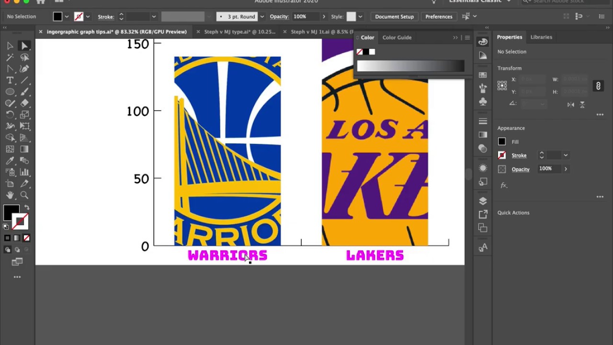
Task: Open fill color dropdown in control bar
Action: coord(66,17)
